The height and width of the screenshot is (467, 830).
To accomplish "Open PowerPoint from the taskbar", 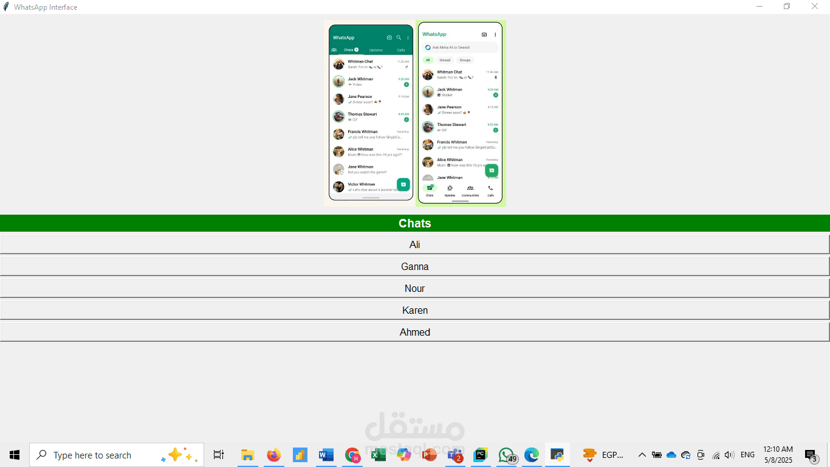I will [x=430, y=455].
